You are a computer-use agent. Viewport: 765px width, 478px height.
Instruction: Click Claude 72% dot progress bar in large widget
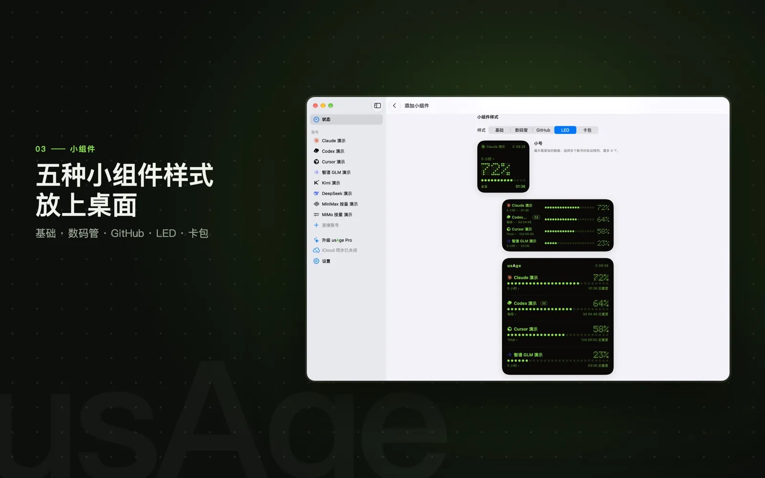coord(557,283)
